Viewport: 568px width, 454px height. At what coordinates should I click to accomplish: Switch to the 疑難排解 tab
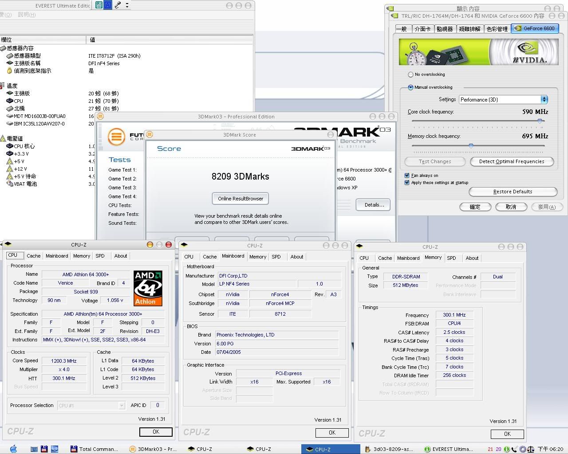470,29
